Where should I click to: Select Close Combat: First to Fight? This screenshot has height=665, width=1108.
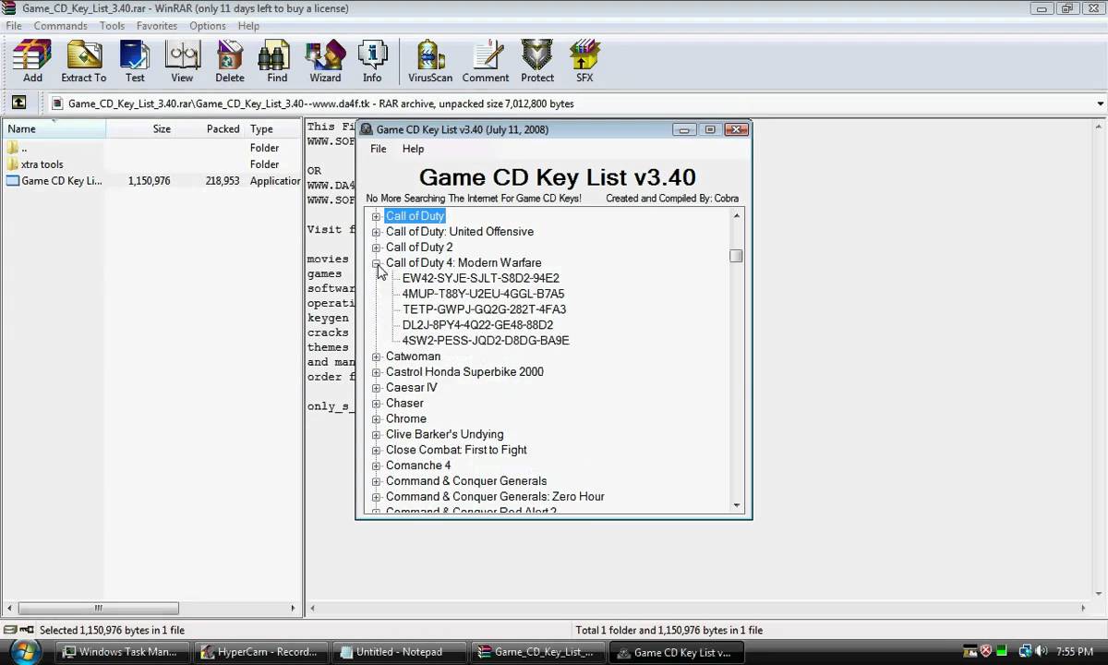pos(456,450)
